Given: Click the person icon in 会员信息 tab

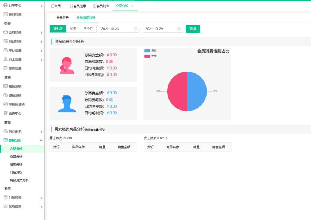Looking at the screenshot, I should pos(71,6).
